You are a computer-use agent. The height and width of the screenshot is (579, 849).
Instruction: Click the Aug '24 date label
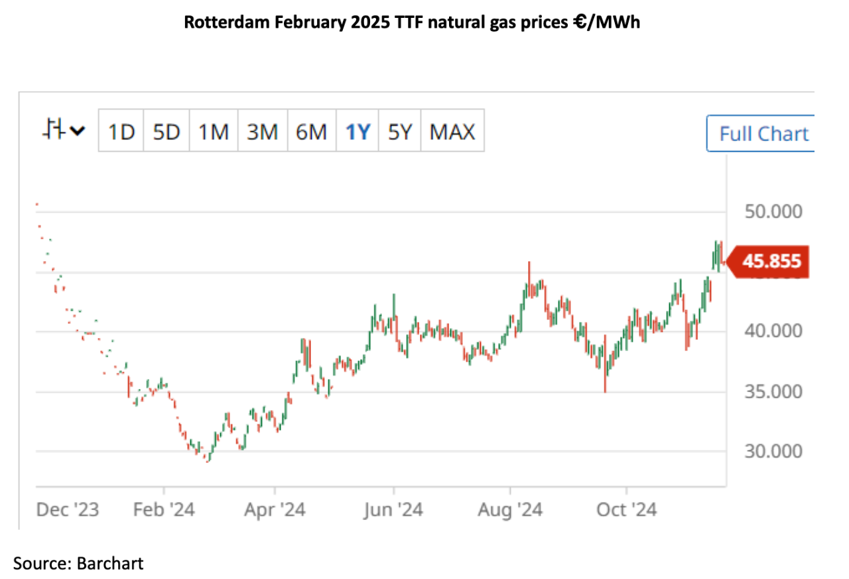click(x=510, y=510)
